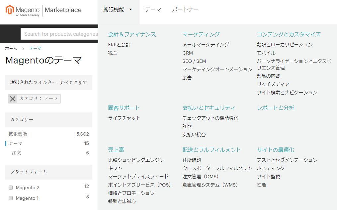This screenshot has height=210, width=337.
Task: Open 税金 menu entry
Action: tap(113, 53)
